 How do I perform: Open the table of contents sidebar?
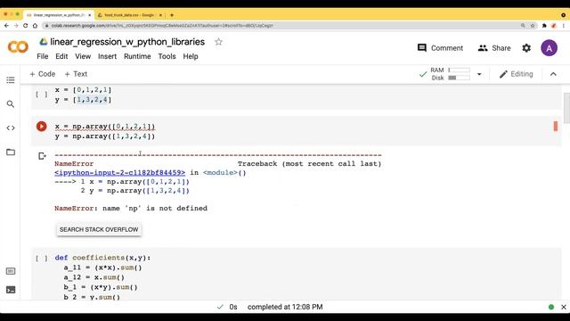tap(11, 80)
